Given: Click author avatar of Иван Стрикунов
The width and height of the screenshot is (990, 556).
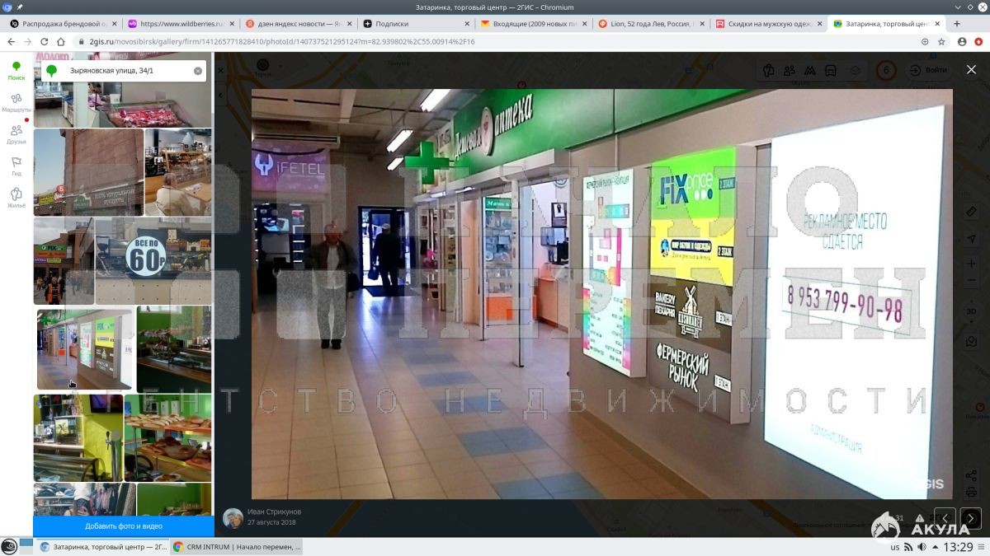Looking at the screenshot, I should pos(233,517).
